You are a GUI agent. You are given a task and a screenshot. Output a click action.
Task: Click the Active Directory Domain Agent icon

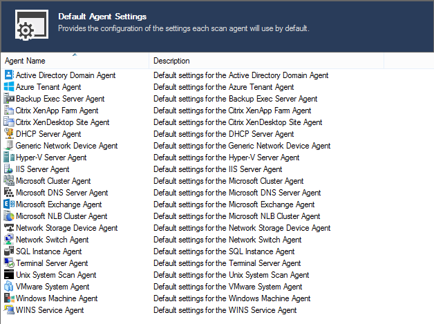9,75
